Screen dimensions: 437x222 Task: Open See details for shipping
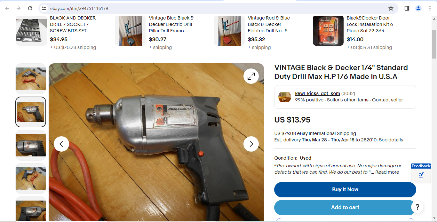tap(391, 140)
